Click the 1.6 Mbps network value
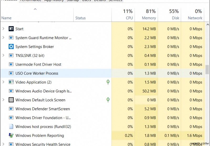Viewport: 210px width, 146px height. 195,135
